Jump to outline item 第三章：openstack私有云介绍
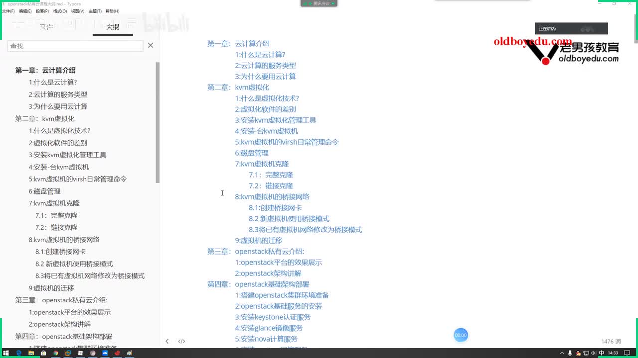Viewport: 638px width, 358px height. [61, 300]
